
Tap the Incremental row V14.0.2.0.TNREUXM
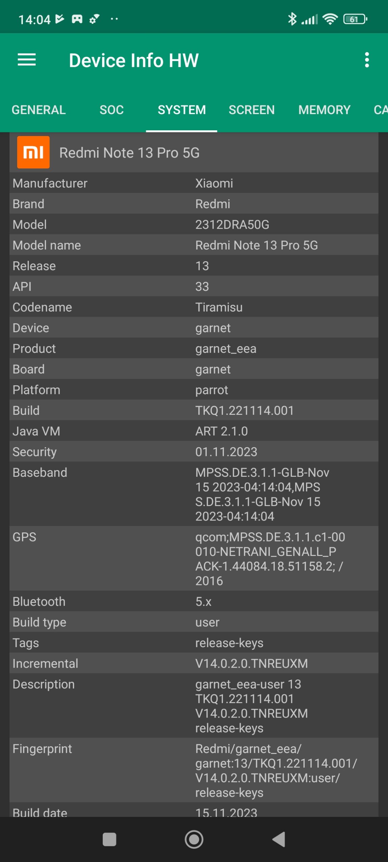pos(251,663)
